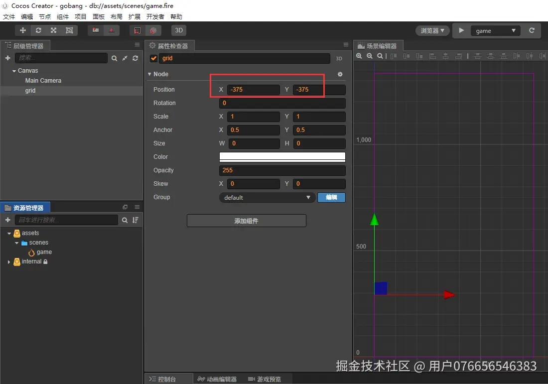
Task: Open hierarchy panel options menu
Action: click(x=137, y=45)
